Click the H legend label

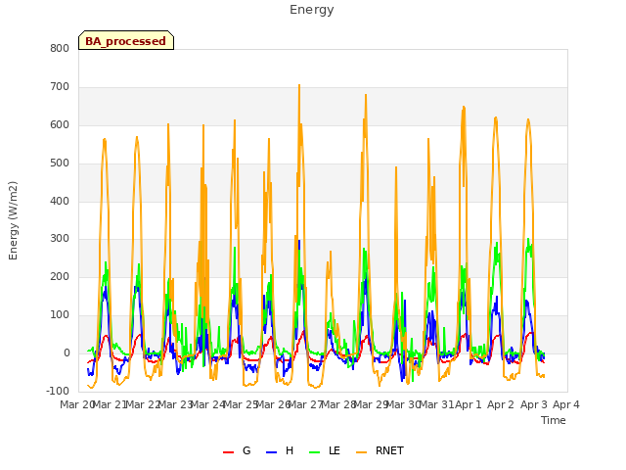point(290,450)
